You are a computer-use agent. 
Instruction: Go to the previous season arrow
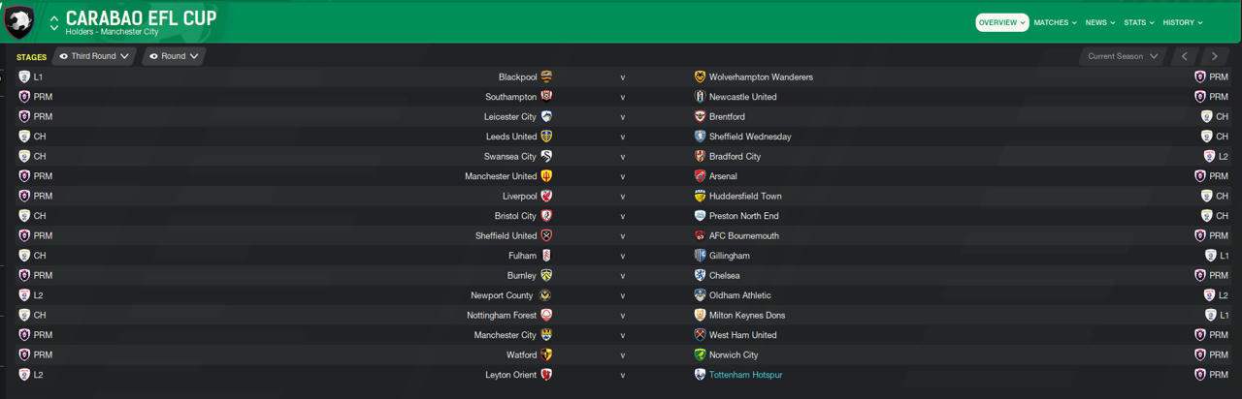[x=1185, y=56]
